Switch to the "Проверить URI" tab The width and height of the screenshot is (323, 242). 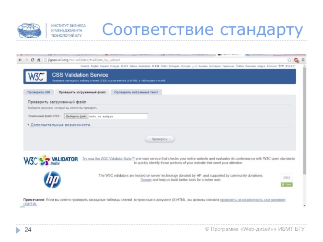38,92
